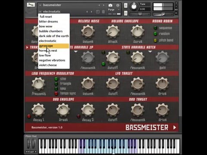Click the State Variable Notch resonance knob

pos(138,58)
